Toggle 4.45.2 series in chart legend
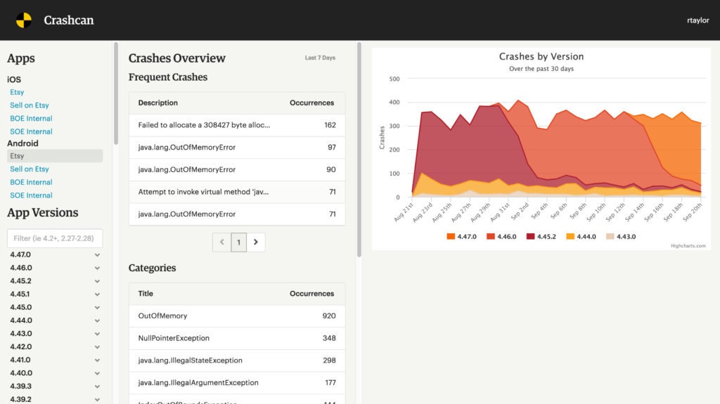 click(541, 237)
